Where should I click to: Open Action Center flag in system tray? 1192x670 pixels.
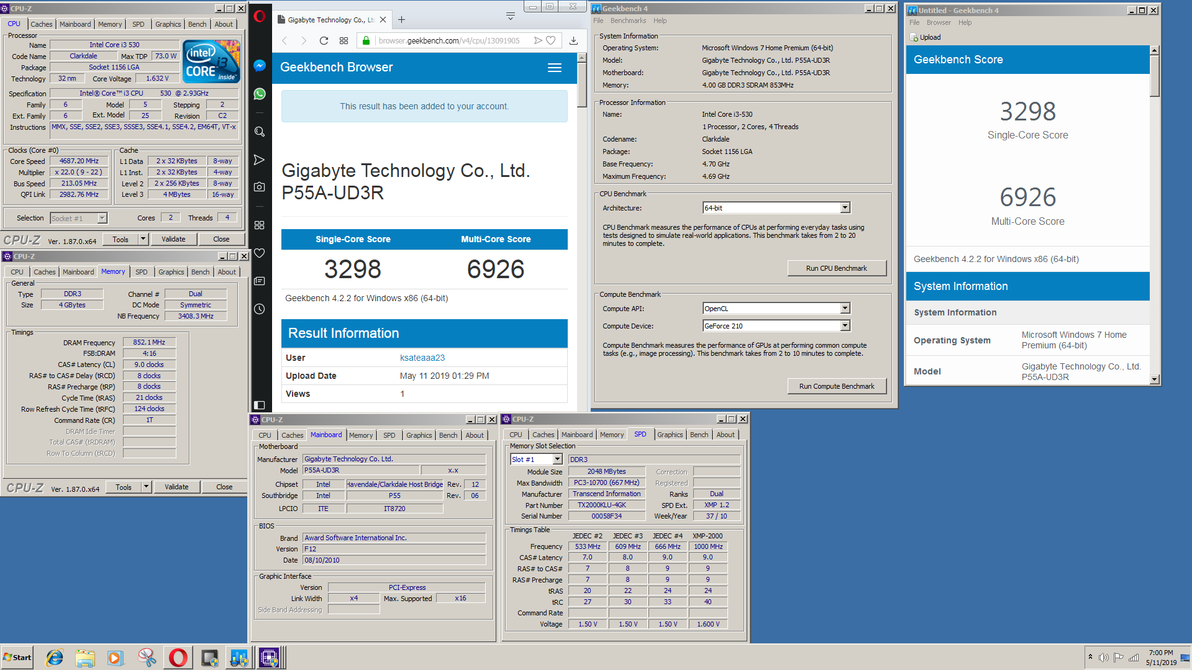pos(1118,658)
